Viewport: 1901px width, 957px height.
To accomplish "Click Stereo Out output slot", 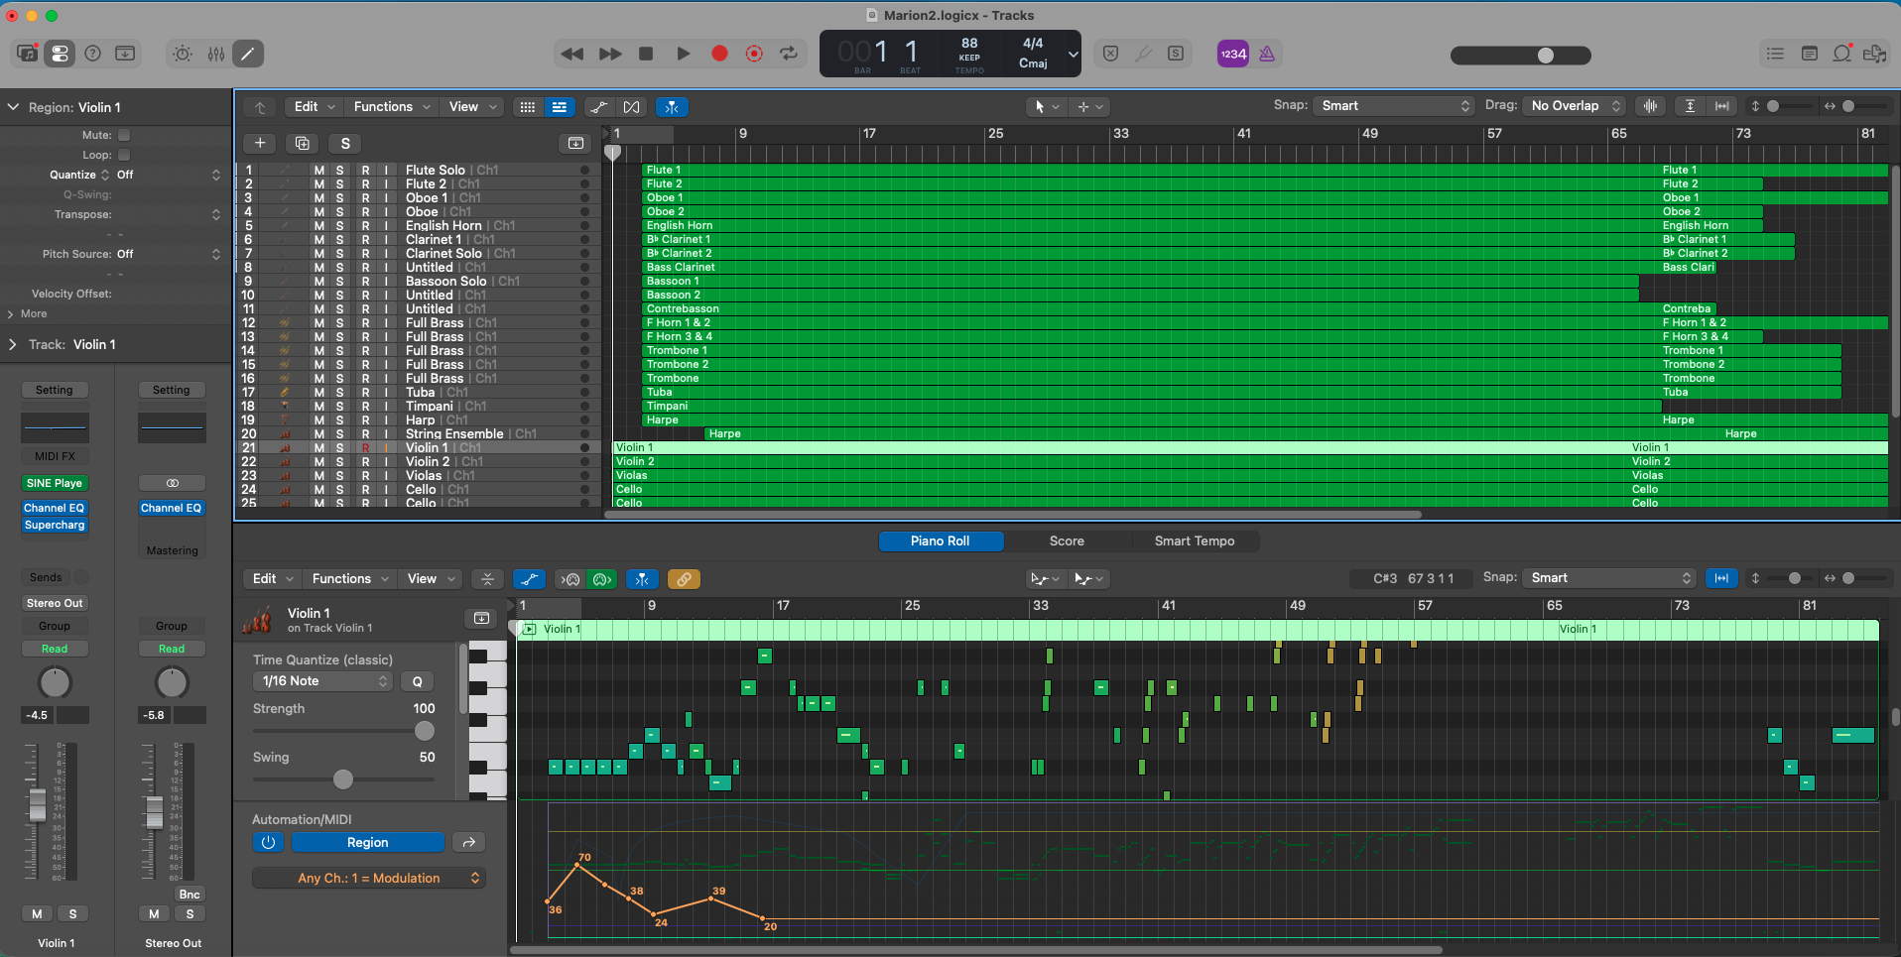I will (x=55, y=604).
